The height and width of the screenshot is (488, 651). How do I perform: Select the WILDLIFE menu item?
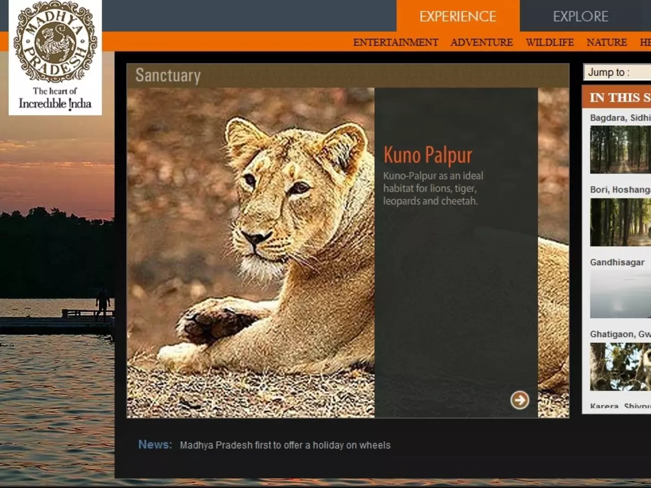coord(550,42)
